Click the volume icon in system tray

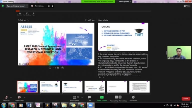pos(178,105)
